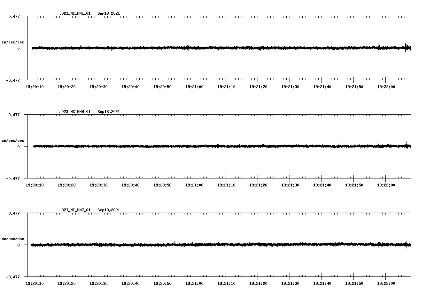Click the 0.477 upper limit of the HNN plot

click(14, 115)
